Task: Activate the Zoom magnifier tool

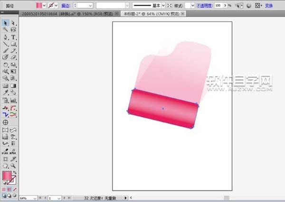Action: pyautogui.click(x=13, y=166)
